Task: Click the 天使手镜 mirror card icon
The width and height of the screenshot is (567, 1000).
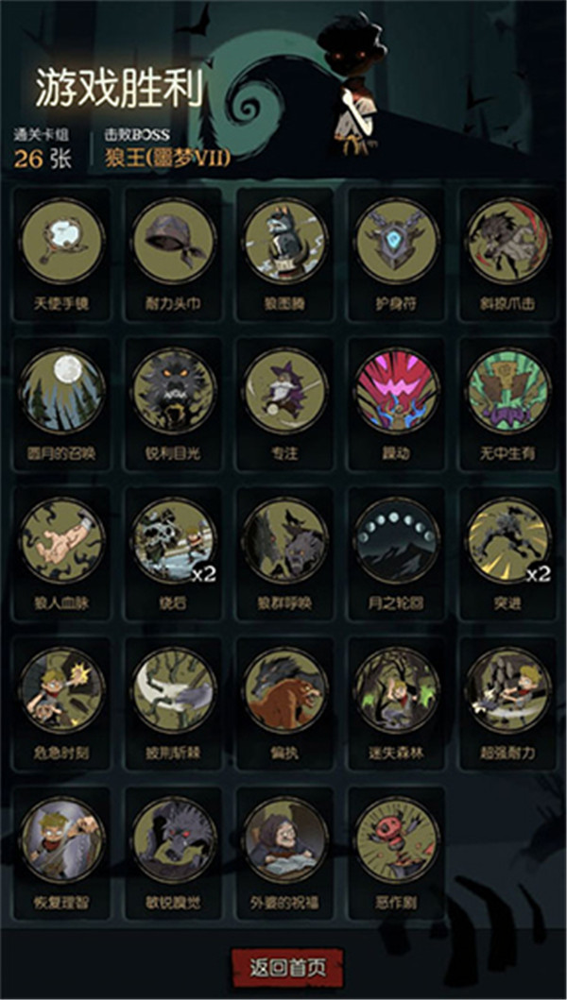Action: point(62,242)
